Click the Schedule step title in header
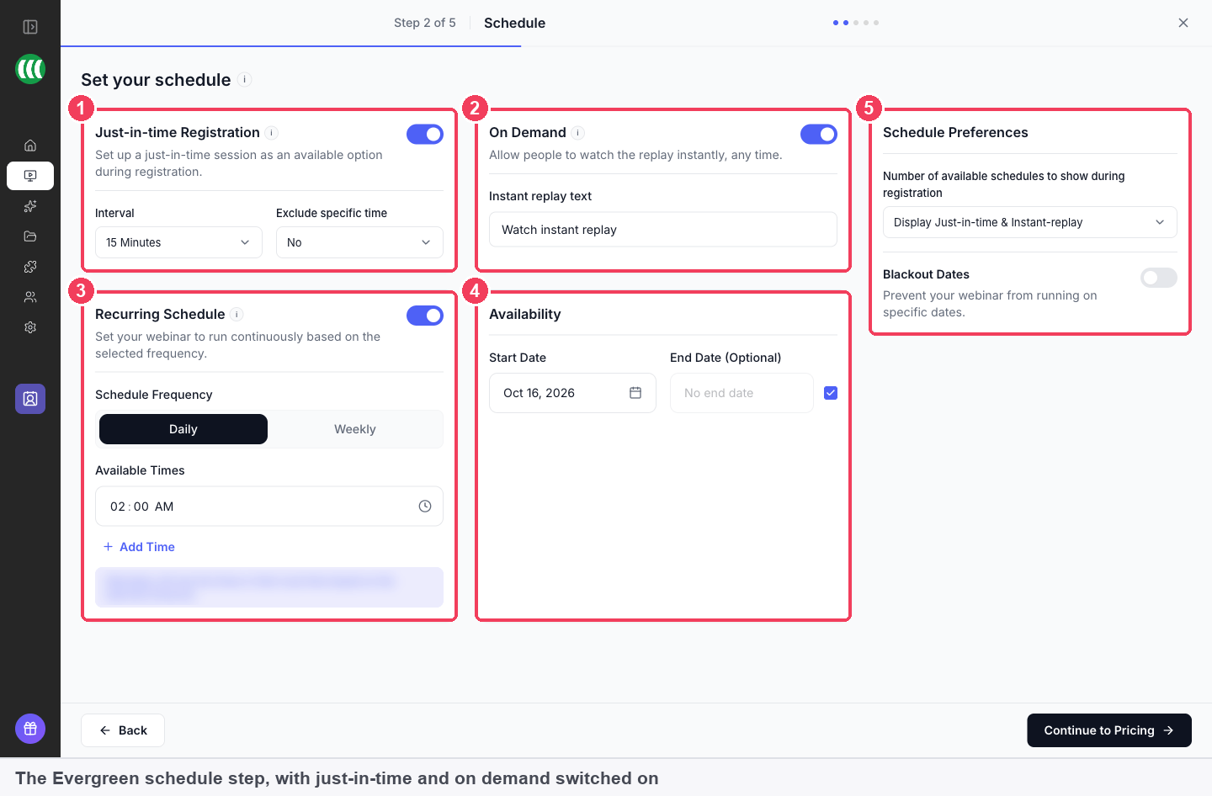1212x796 pixels. coord(514,23)
